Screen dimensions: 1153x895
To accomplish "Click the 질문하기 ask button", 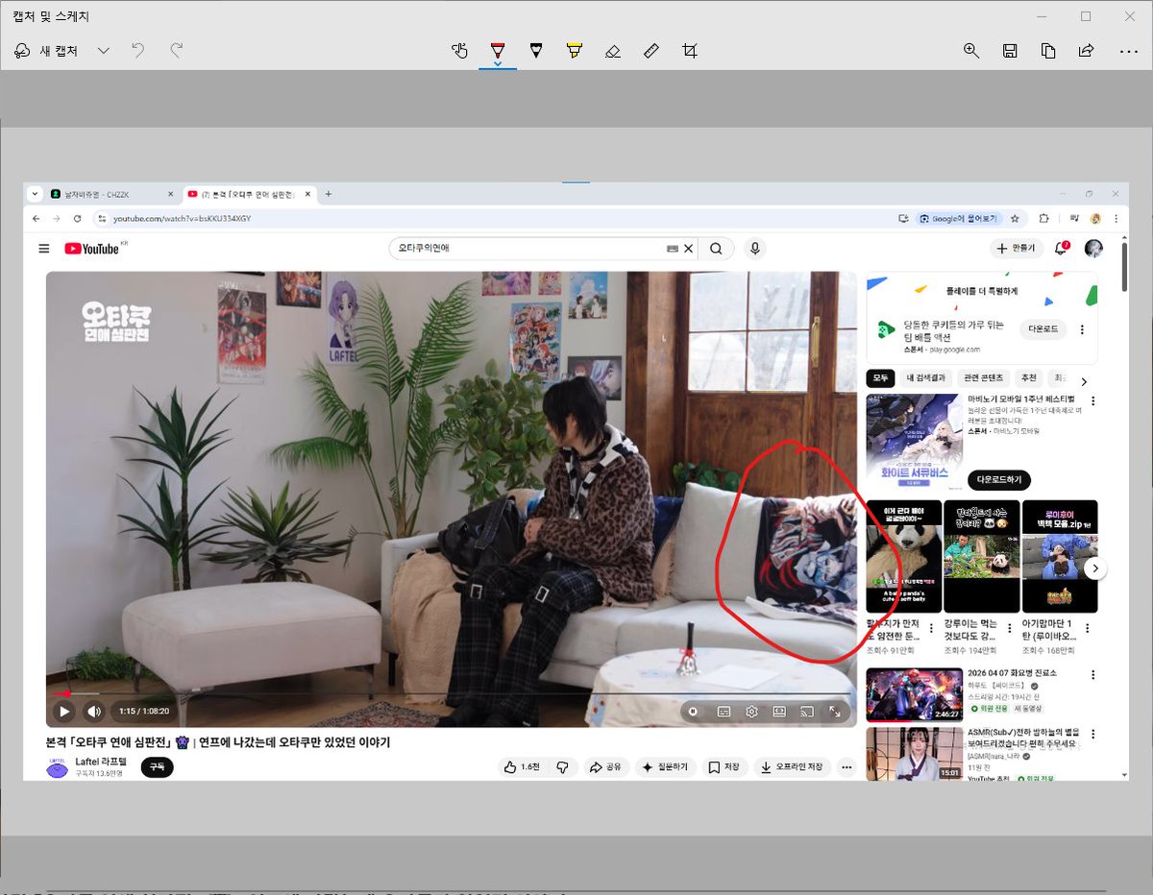I will pyautogui.click(x=665, y=767).
